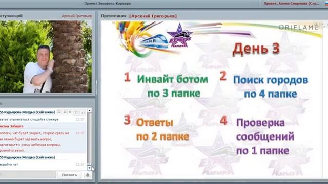Click 'по 3 папке' text on slide

click(174, 93)
